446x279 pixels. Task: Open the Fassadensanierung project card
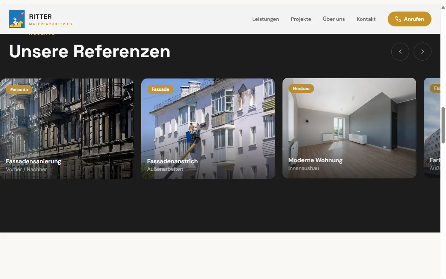[x=67, y=128]
